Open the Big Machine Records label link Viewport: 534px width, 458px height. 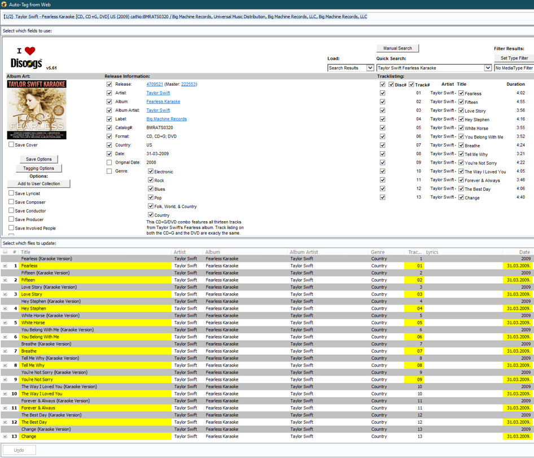(167, 119)
